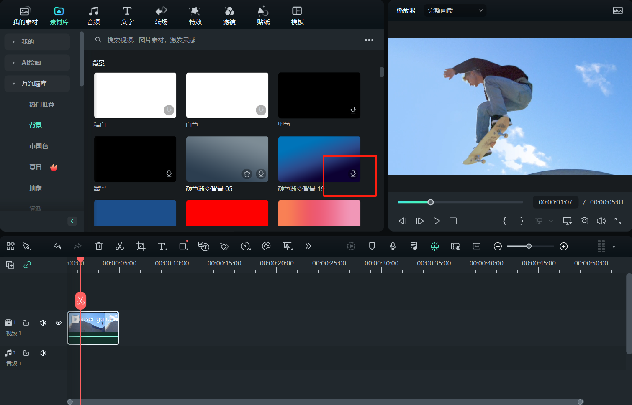Step forward one frame in player
Screen dimensions: 632x405
(x=420, y=221)
